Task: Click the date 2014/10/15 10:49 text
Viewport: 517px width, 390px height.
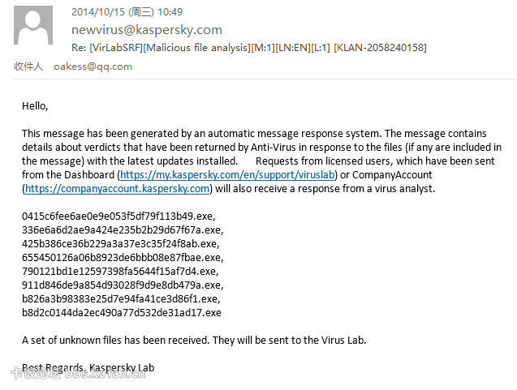Action: (127, 12)
